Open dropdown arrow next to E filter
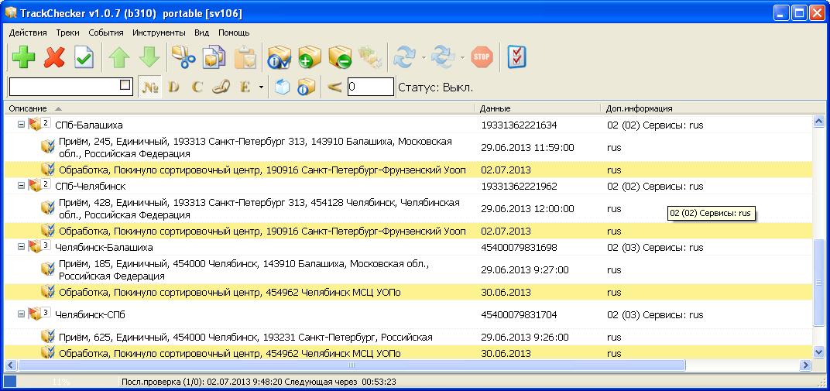Screen dimensions: 830x391 pyautogui.click(x=261, y=87)
